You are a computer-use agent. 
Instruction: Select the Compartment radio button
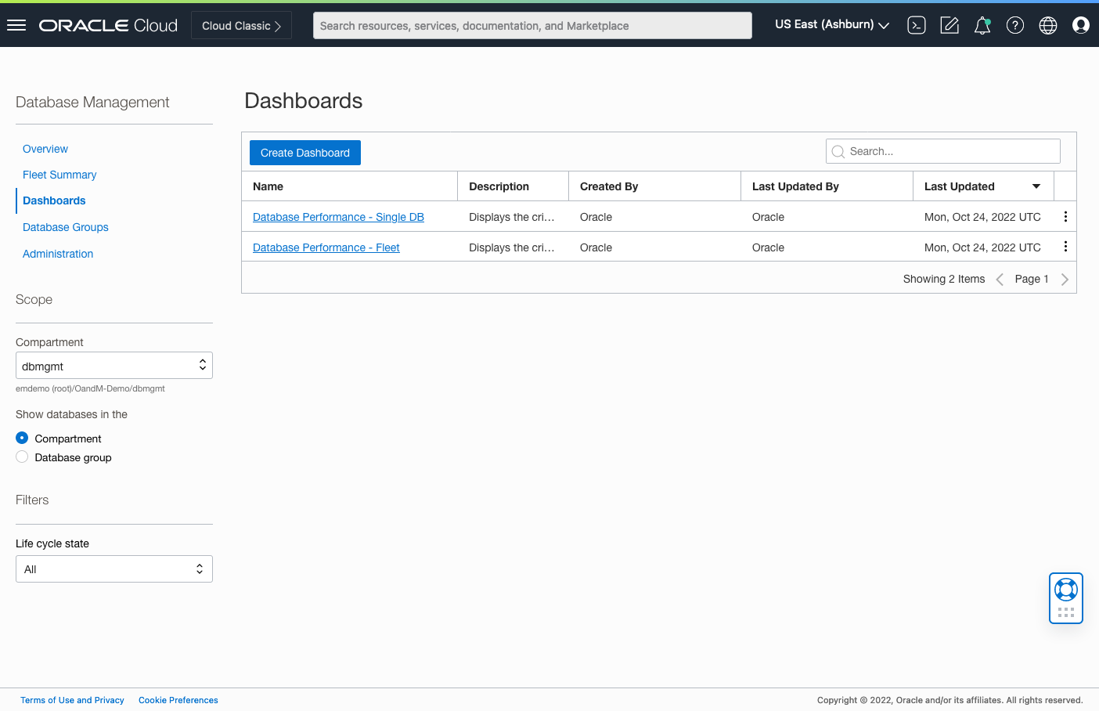(x=22, y=439)
